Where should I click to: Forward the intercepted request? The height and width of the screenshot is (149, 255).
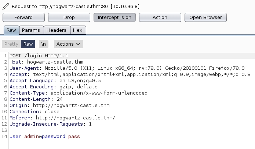(23, 17)
